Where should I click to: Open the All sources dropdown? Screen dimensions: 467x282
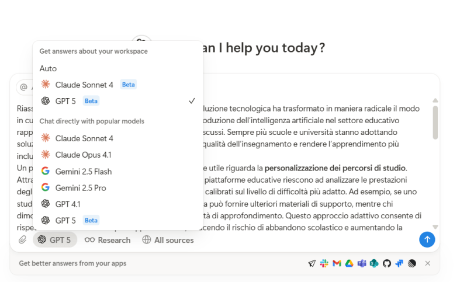coord(168,240)
